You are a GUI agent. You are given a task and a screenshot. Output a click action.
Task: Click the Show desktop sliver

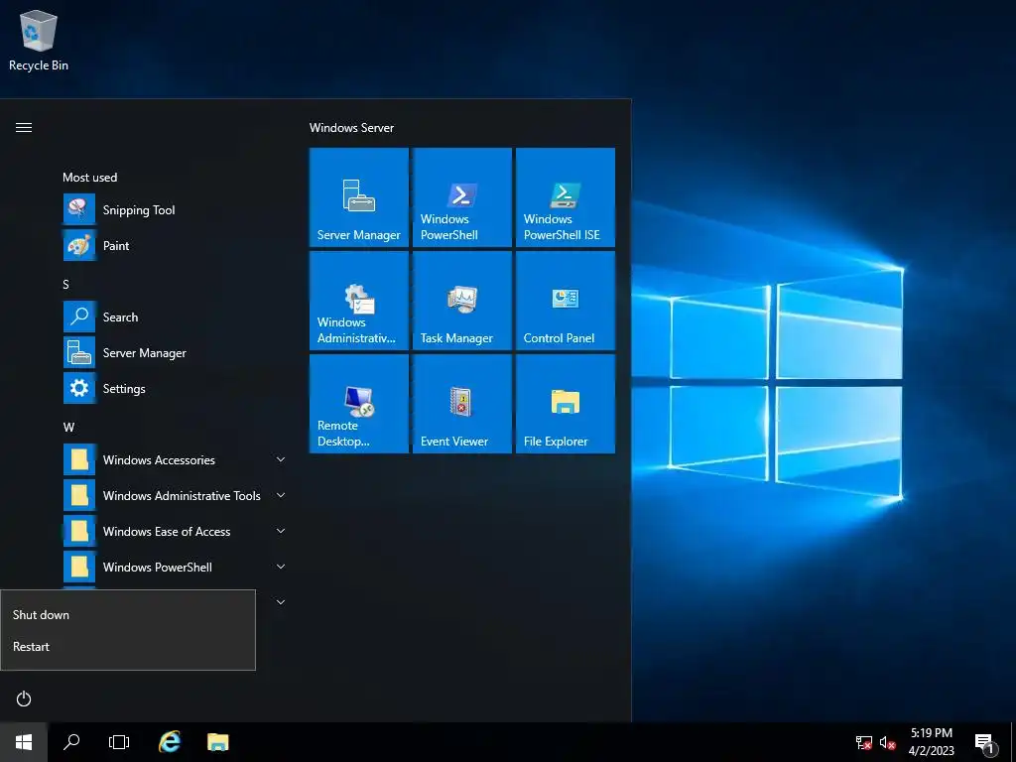coord(1013,742)
